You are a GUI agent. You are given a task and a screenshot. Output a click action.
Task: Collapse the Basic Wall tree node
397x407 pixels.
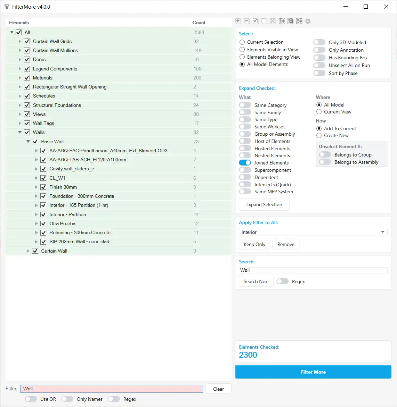click(28, 142)
